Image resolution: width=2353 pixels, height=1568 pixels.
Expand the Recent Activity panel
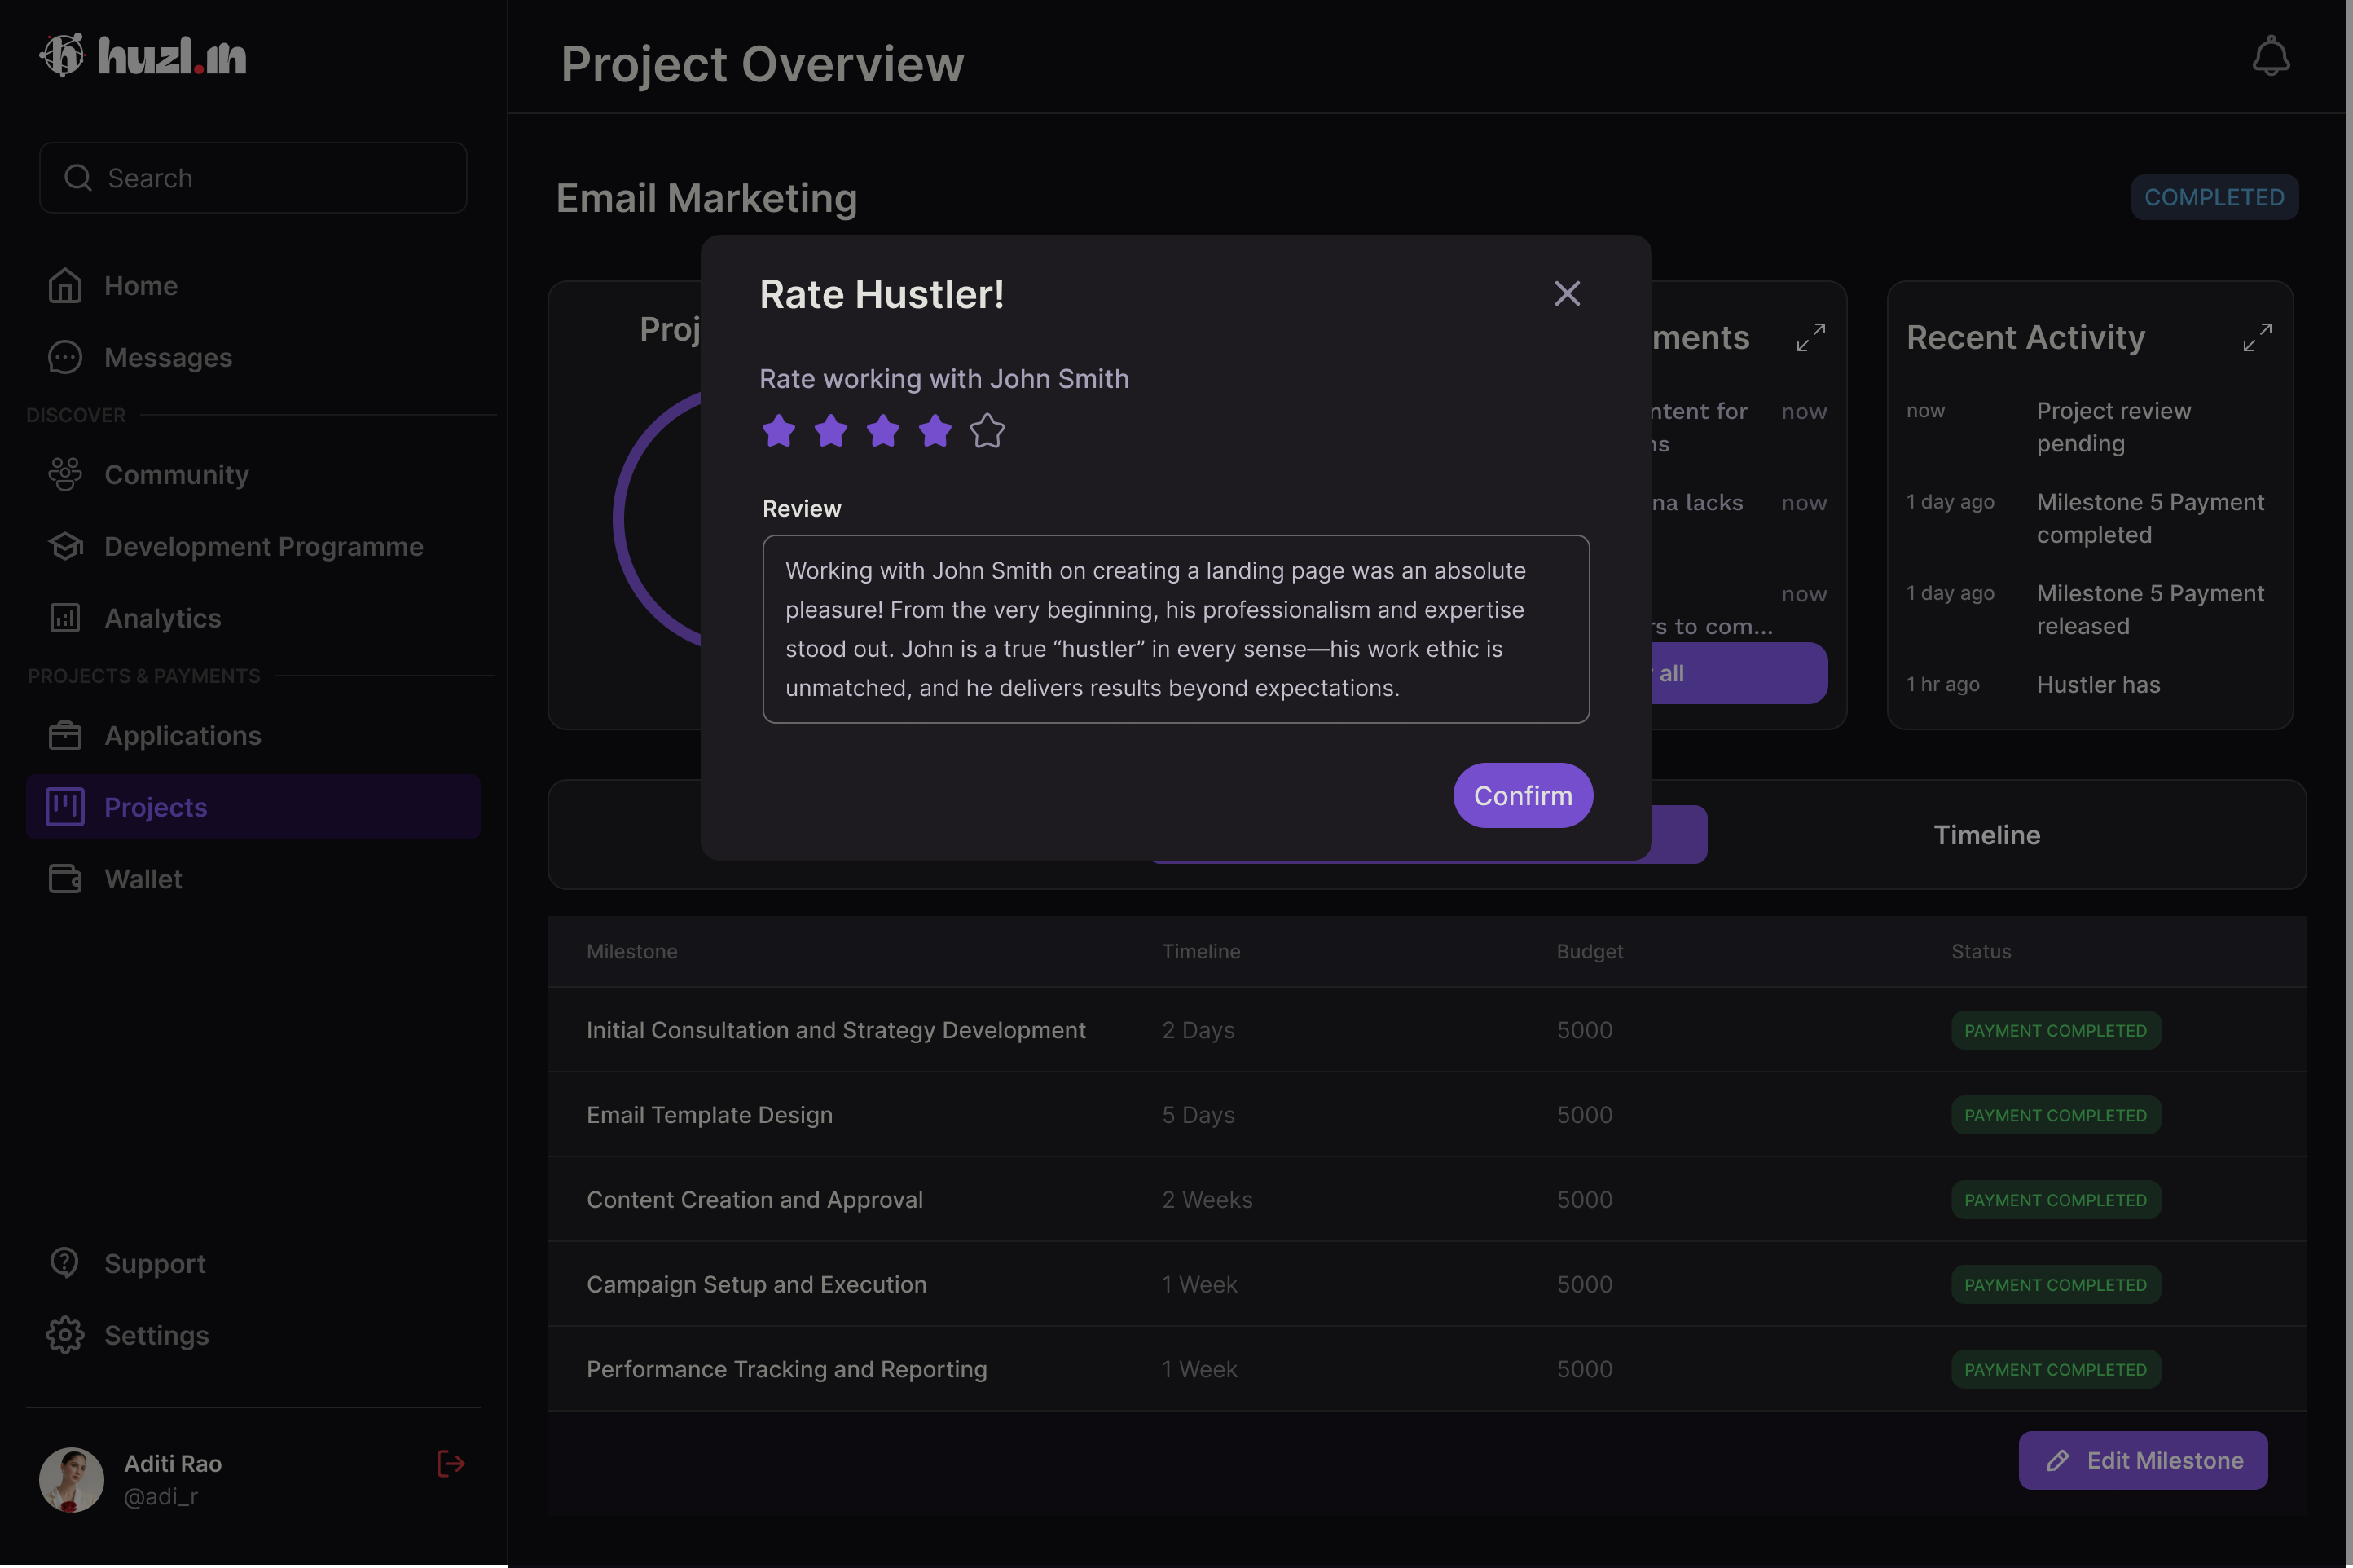pos(2257,337)
